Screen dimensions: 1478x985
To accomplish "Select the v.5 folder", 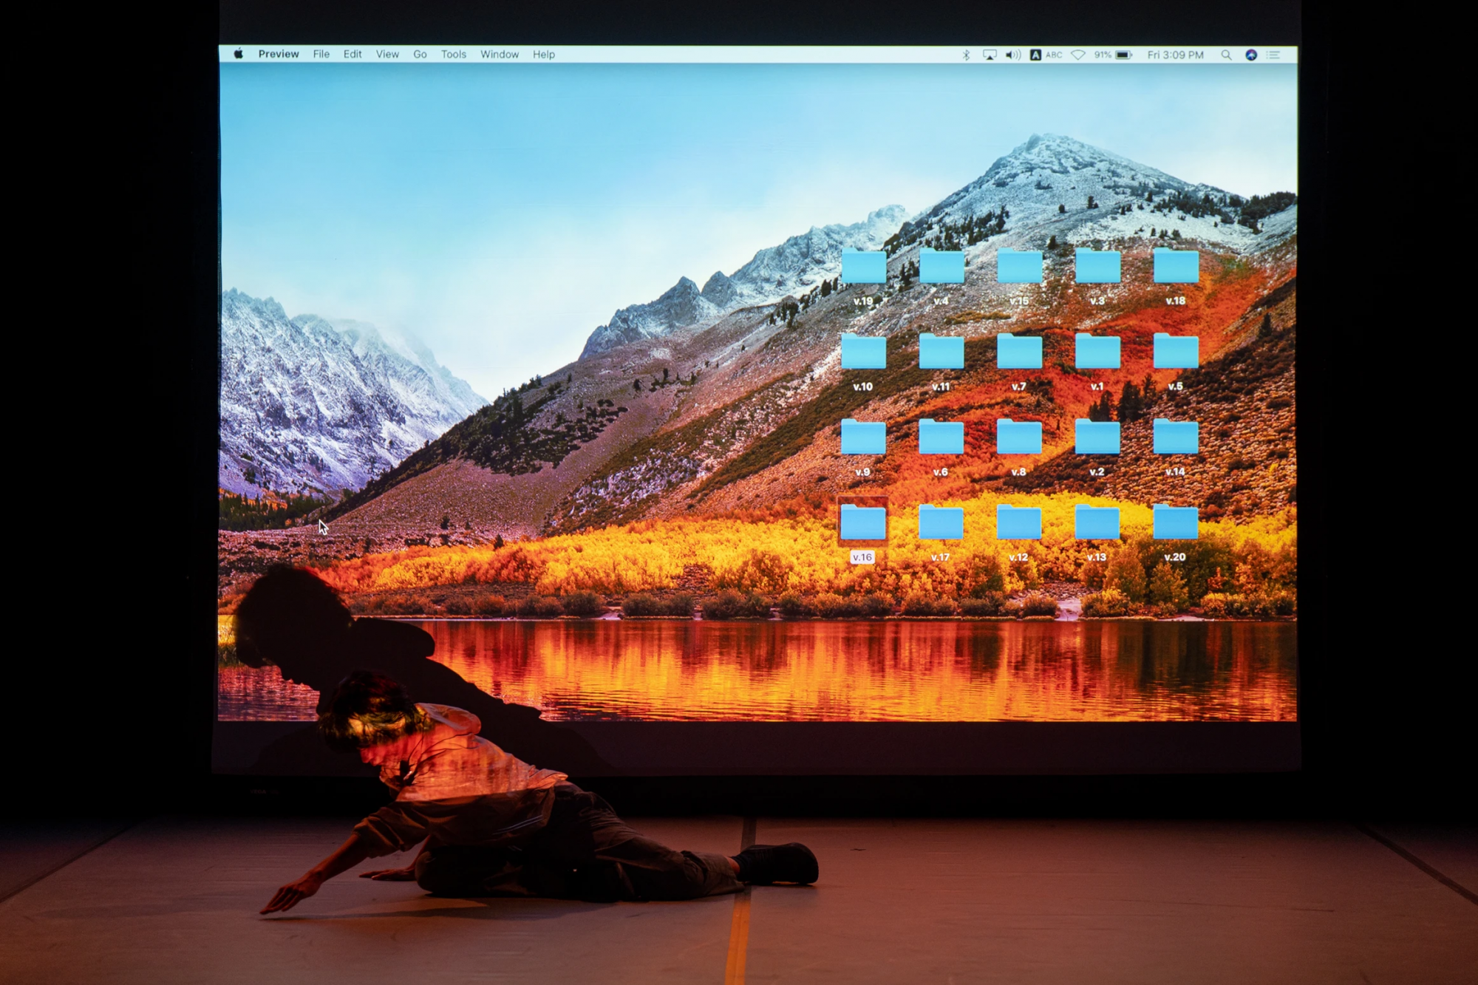I will tap(1176, 352).
